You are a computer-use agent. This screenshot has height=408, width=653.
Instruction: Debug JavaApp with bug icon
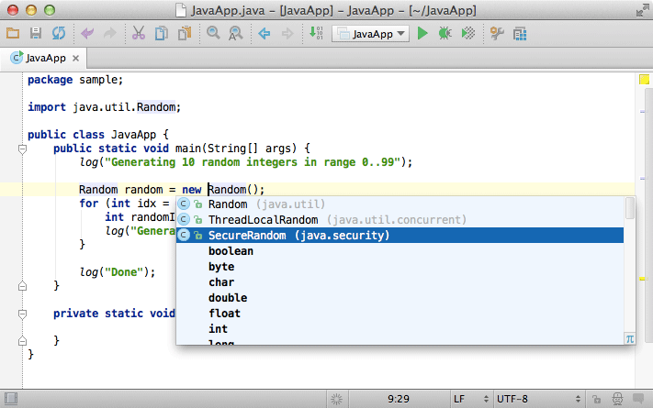pos(445,33)
